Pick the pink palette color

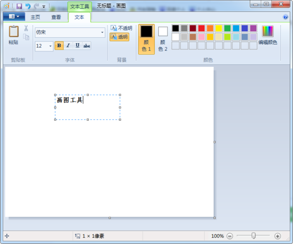(201, 37)
